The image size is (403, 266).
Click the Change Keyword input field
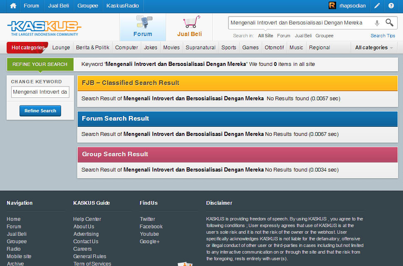click(40, 92)
